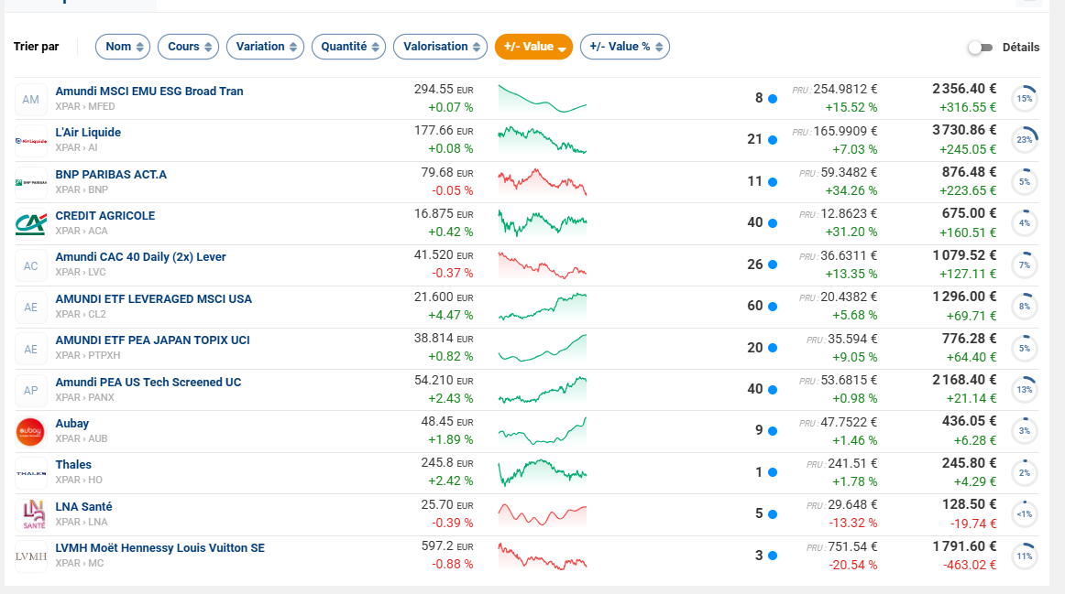This screenshot has width=1065, height=594.
Task: Click the LVMH logo icon
Action: pos(30,556)
